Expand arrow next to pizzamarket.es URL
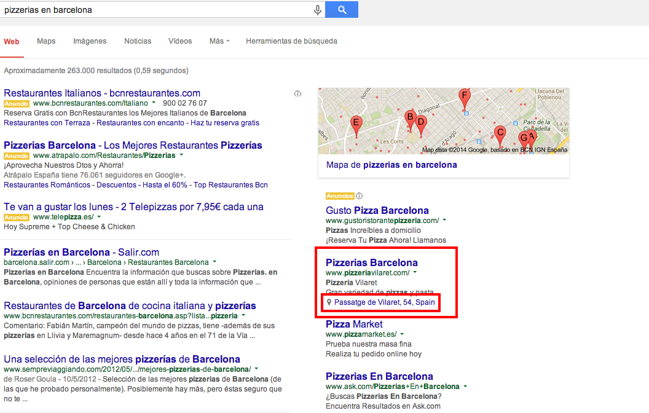The height and width of the screenshot is (413, 649). [402, 334]
